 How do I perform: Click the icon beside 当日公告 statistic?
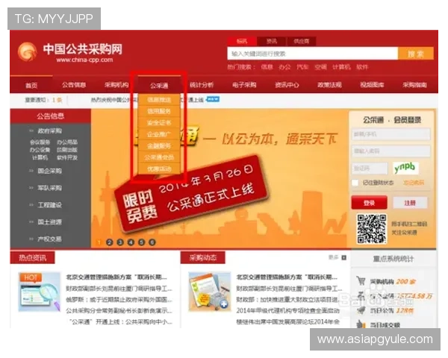[x=361, y=310]
